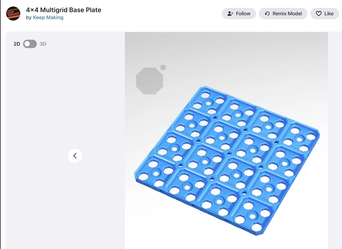This screenshot has height=249, width=342.
Task: Click the left chevron arrow in the viewer
Action: (75, 155)
